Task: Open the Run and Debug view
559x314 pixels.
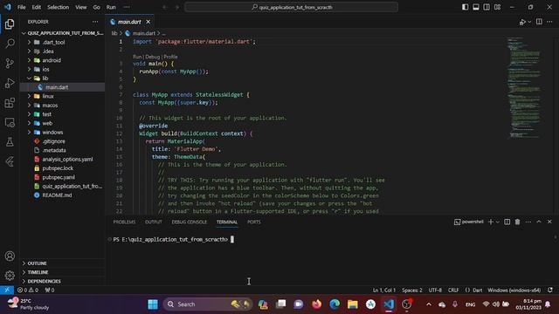Action: click(x=10, y=83)
